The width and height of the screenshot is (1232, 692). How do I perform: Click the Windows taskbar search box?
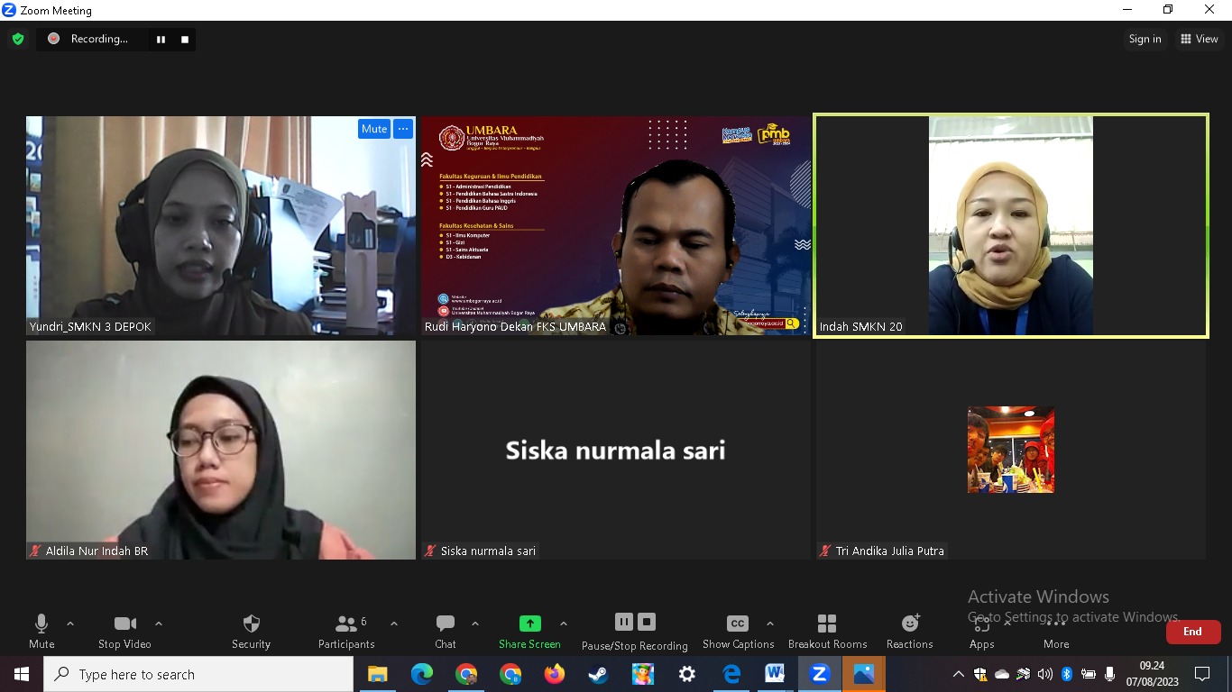[x=198, y=674]
